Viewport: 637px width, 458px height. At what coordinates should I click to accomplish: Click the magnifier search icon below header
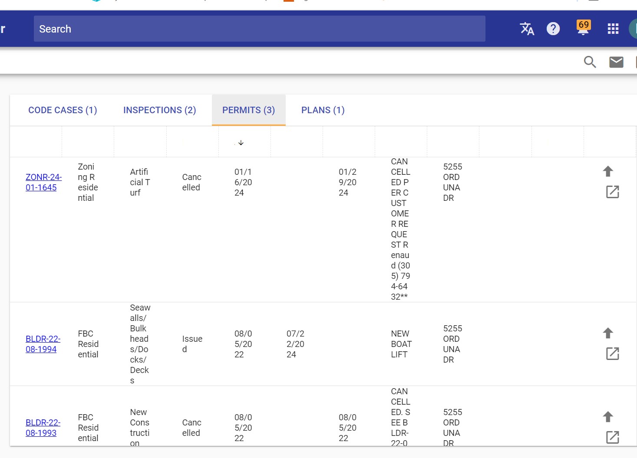coord(590,62)
